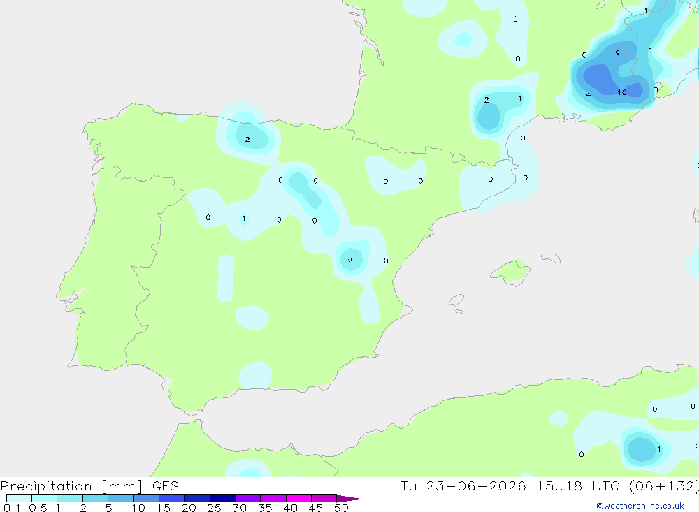The image size is (699, 512).
Task: Click the above-50 arrow tip of legend
Action: pos(349,499)
